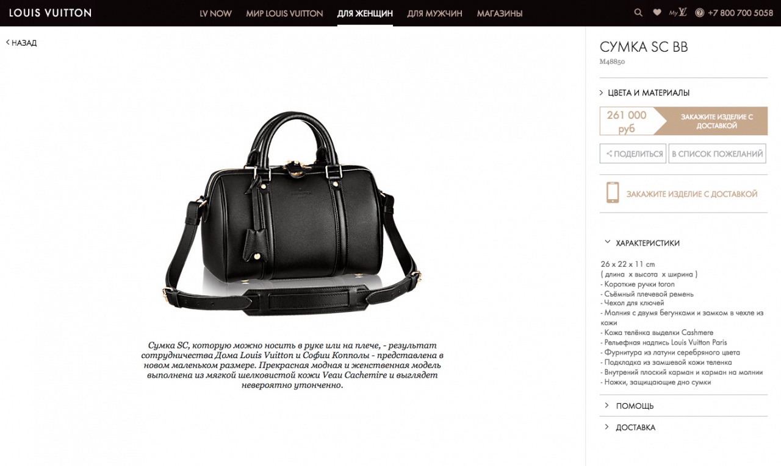Image resolution: width=781 pixels, height=466 pixels.
Task: Click the phone support icon in header
Action: pos(700,13)
